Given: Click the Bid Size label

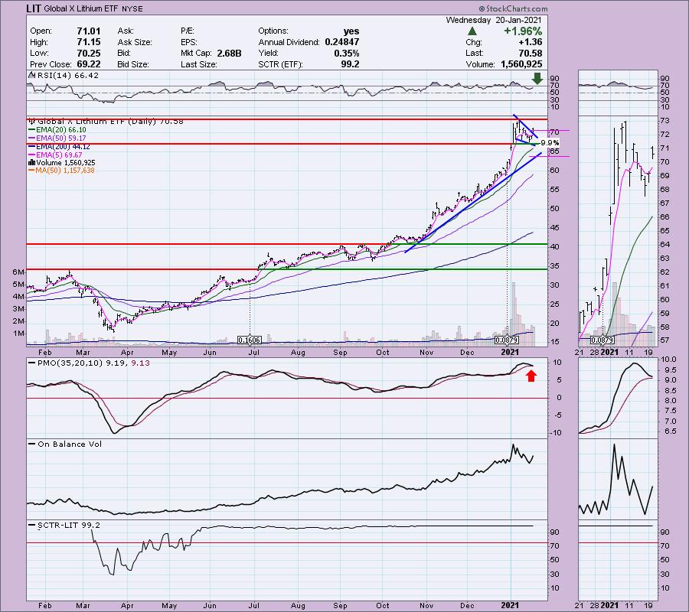Looking at the screenshot, I should coord(134,64).
